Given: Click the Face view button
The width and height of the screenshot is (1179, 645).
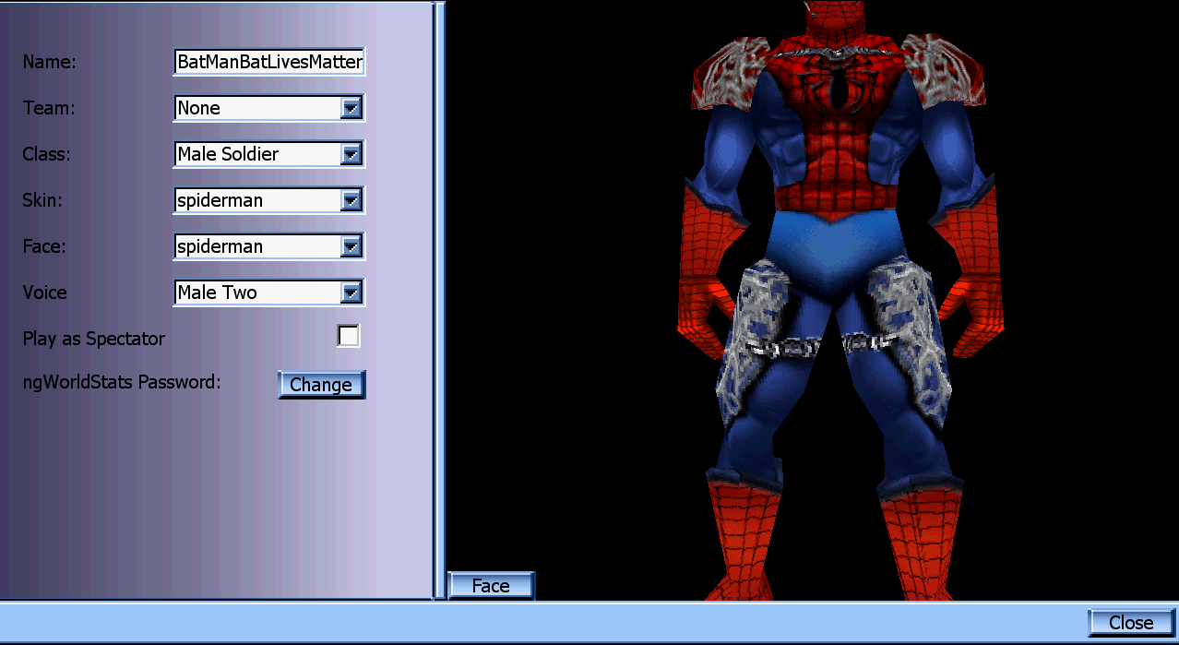Looking at the screenshot, I should coord(491,586).
